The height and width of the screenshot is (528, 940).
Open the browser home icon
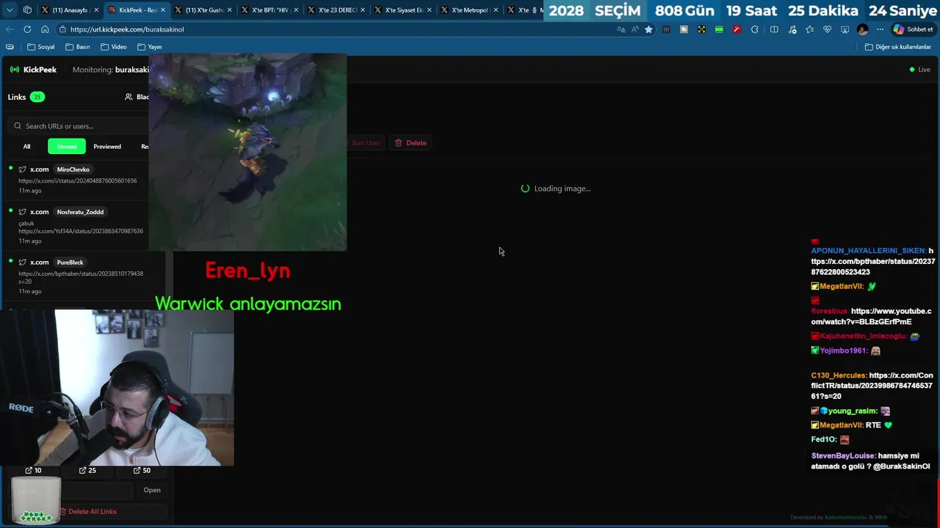point(45,29)
